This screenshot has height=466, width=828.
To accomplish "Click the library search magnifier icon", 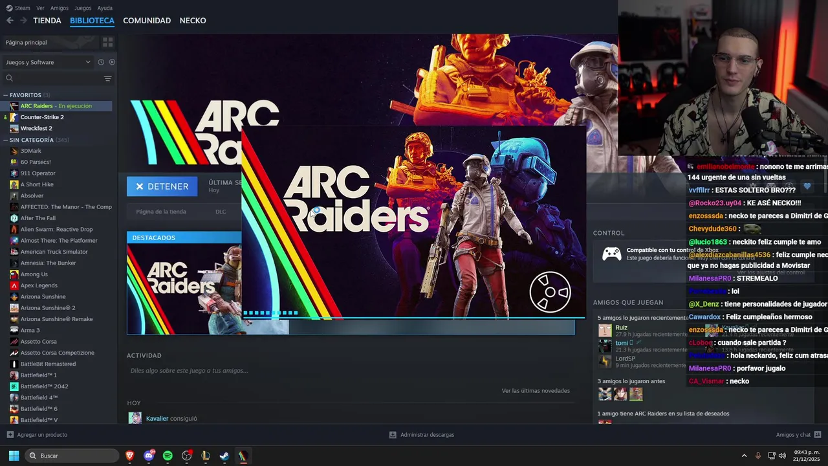I will coord(9,78).
